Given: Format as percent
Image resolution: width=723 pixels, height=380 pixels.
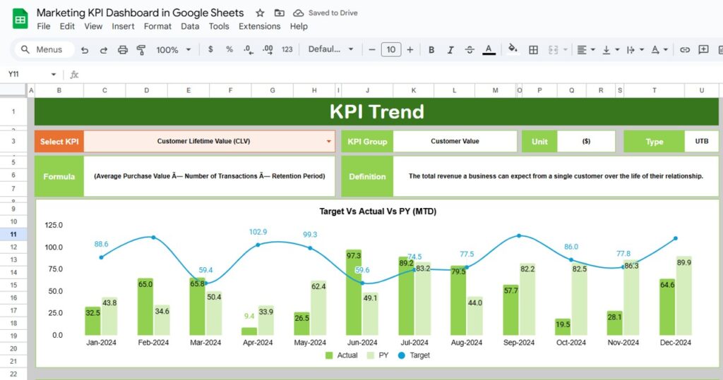Looking at the screenshot, I should point(229,49).
